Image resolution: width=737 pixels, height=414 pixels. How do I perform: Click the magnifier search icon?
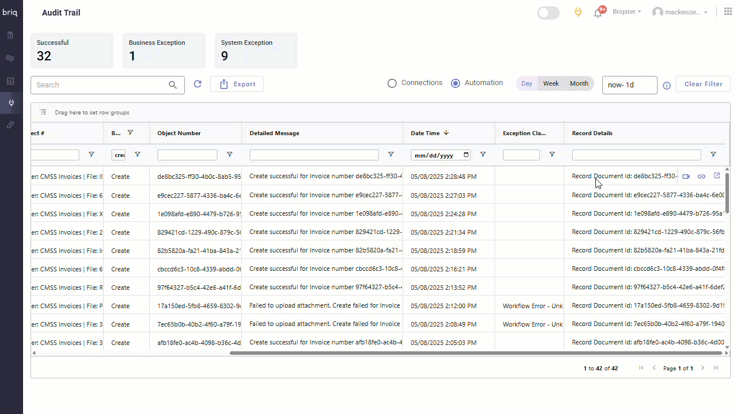173,85
